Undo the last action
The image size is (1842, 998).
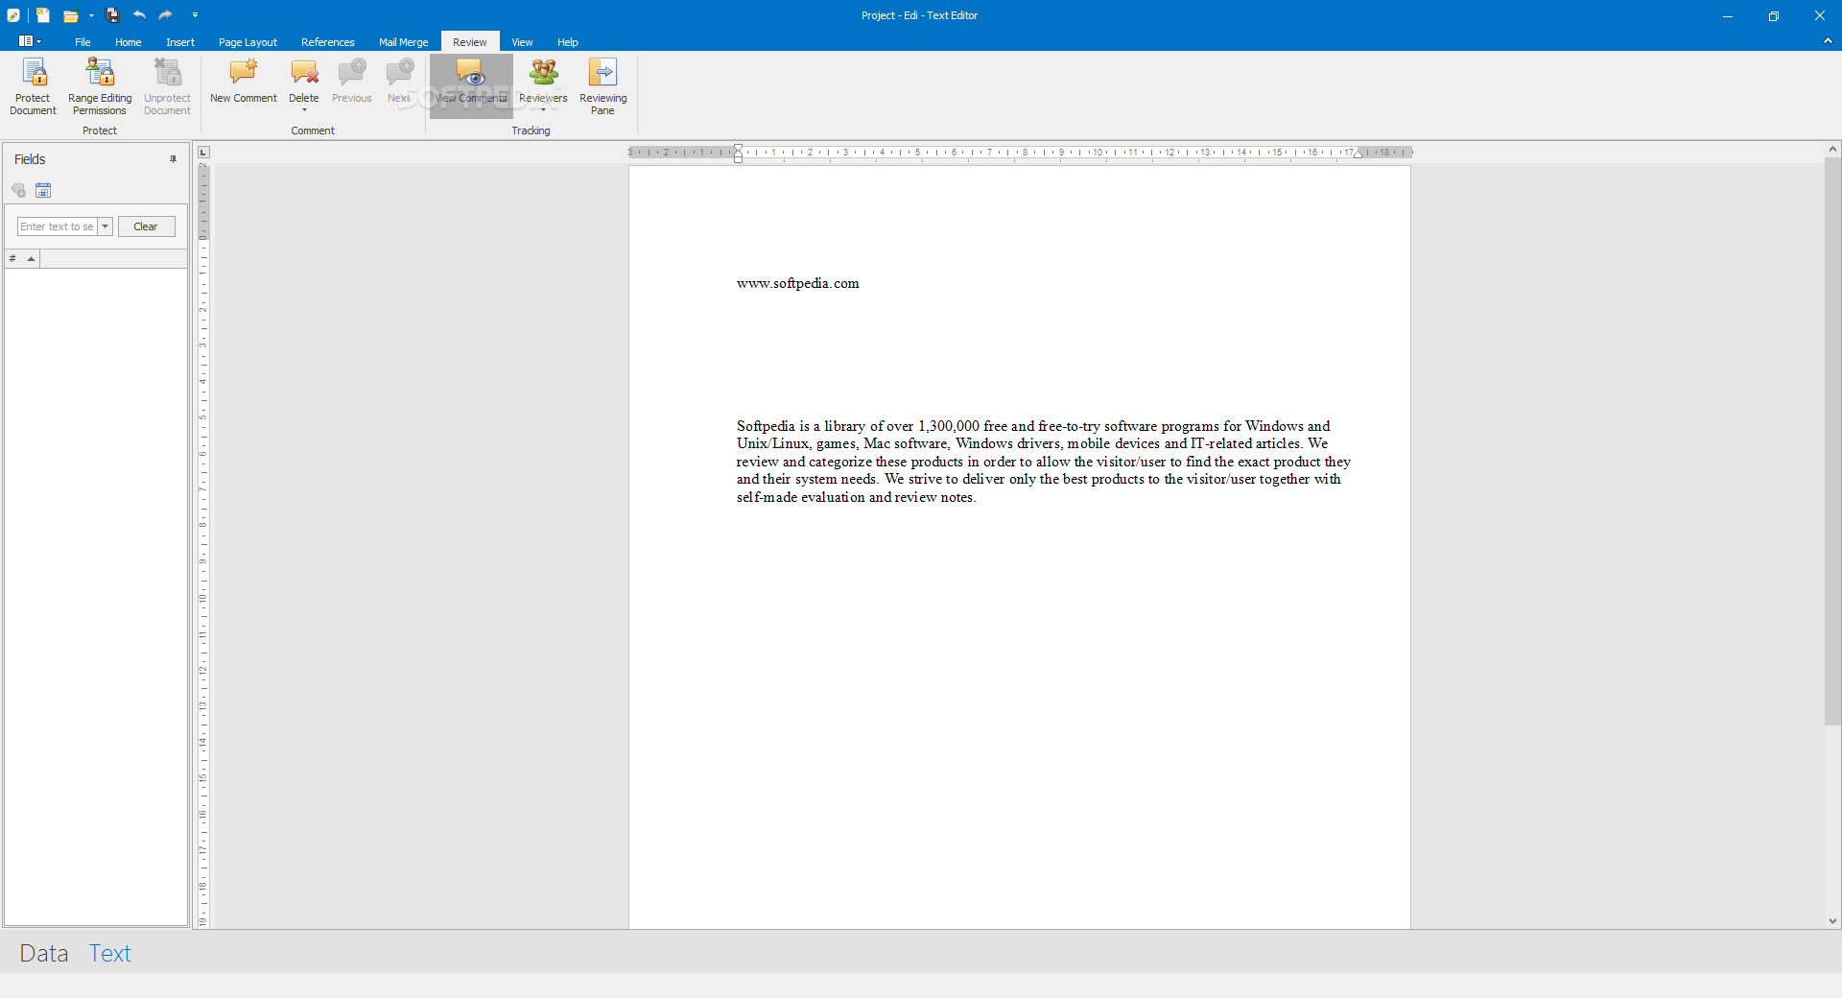(x=139, y=15)
